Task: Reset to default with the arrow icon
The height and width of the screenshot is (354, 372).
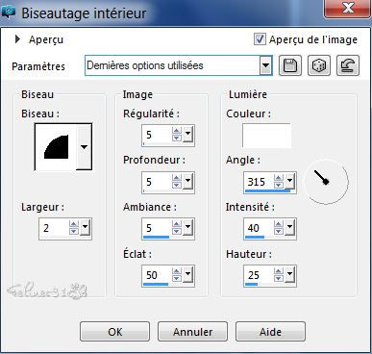Action: pos(348,65)
